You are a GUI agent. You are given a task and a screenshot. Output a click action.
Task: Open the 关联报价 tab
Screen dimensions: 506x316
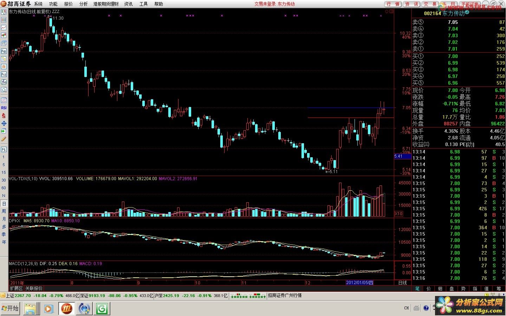34,288
